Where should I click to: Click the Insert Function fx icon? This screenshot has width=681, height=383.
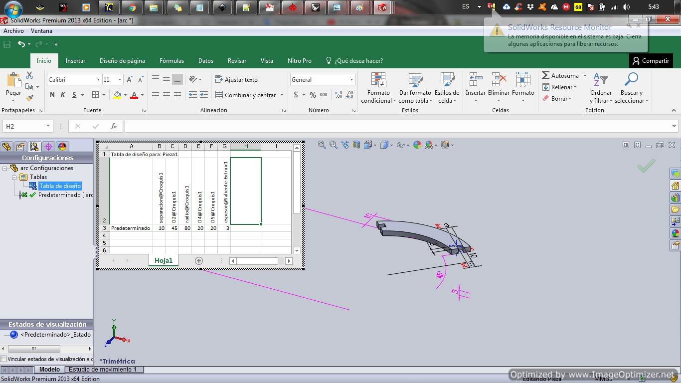pyautogui.click(x=114, y=126)
